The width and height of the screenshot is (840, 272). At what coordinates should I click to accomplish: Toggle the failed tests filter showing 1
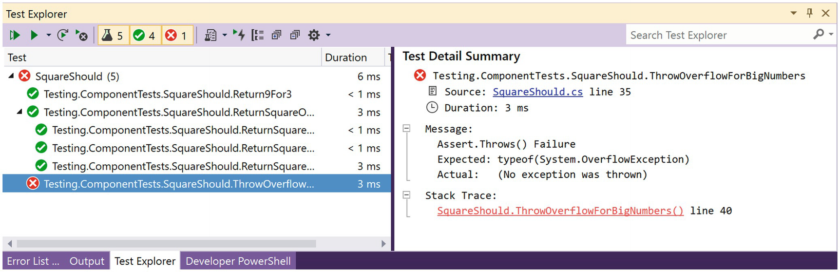(177, 35)
